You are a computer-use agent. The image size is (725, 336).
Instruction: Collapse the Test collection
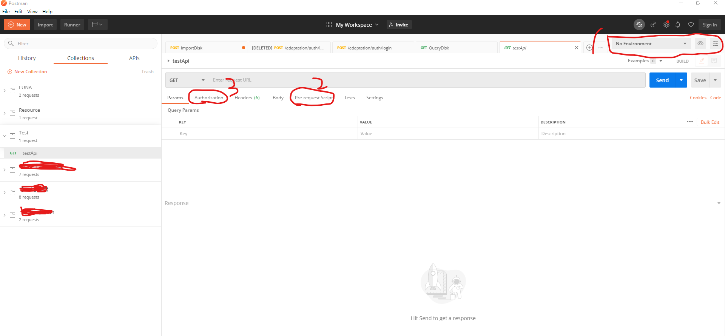tap(5, 136)
